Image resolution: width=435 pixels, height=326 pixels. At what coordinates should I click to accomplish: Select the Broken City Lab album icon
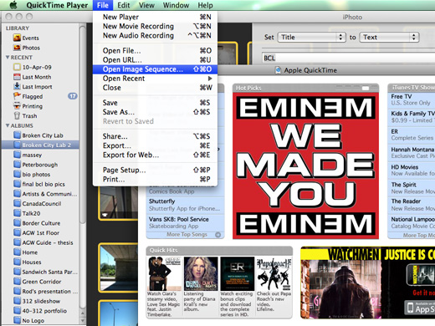pyautogui.click(x=17, y=135)
